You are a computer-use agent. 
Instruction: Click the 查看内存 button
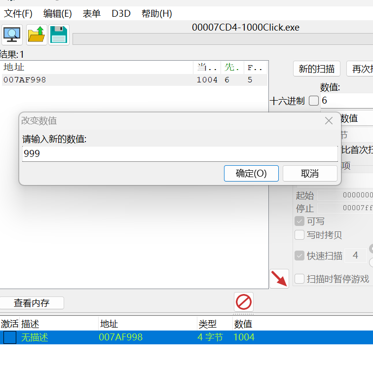coord(32,303)
